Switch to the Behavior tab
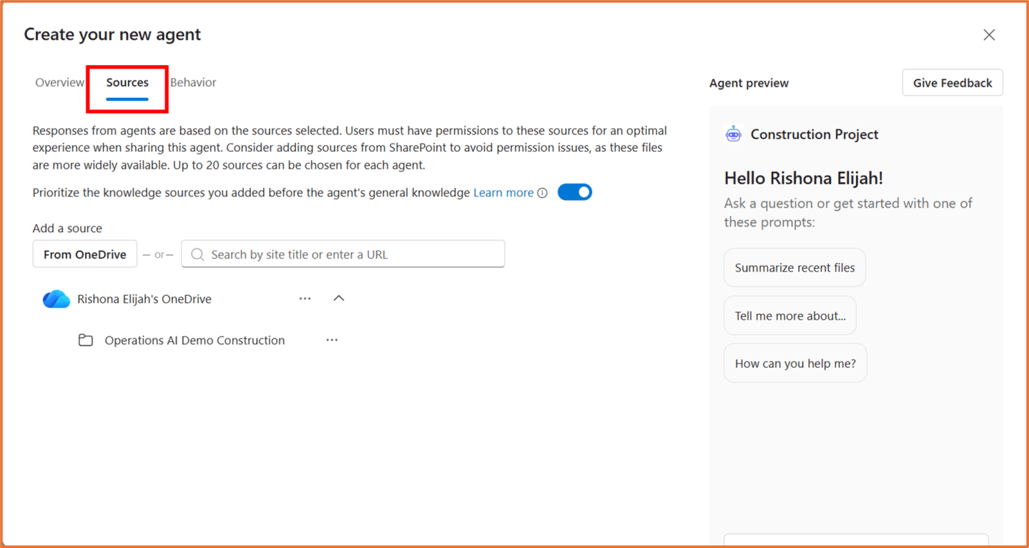The image size is (1029, 548). pyautogui.click(x=193, y=82)
